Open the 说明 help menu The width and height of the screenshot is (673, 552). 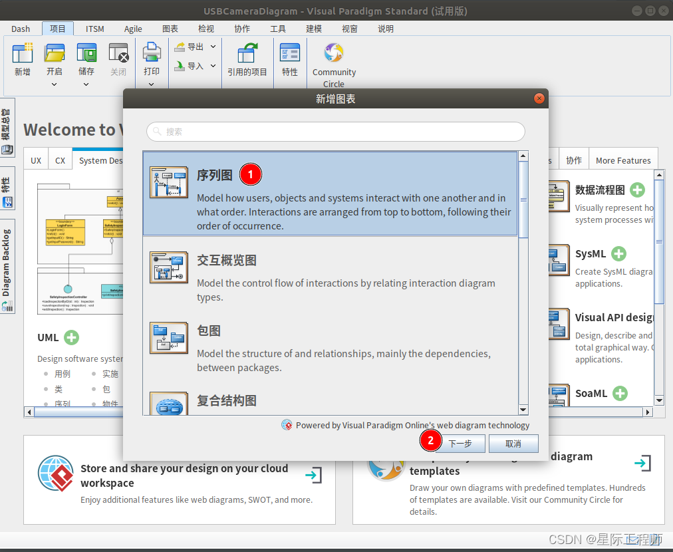coord(386,29)
